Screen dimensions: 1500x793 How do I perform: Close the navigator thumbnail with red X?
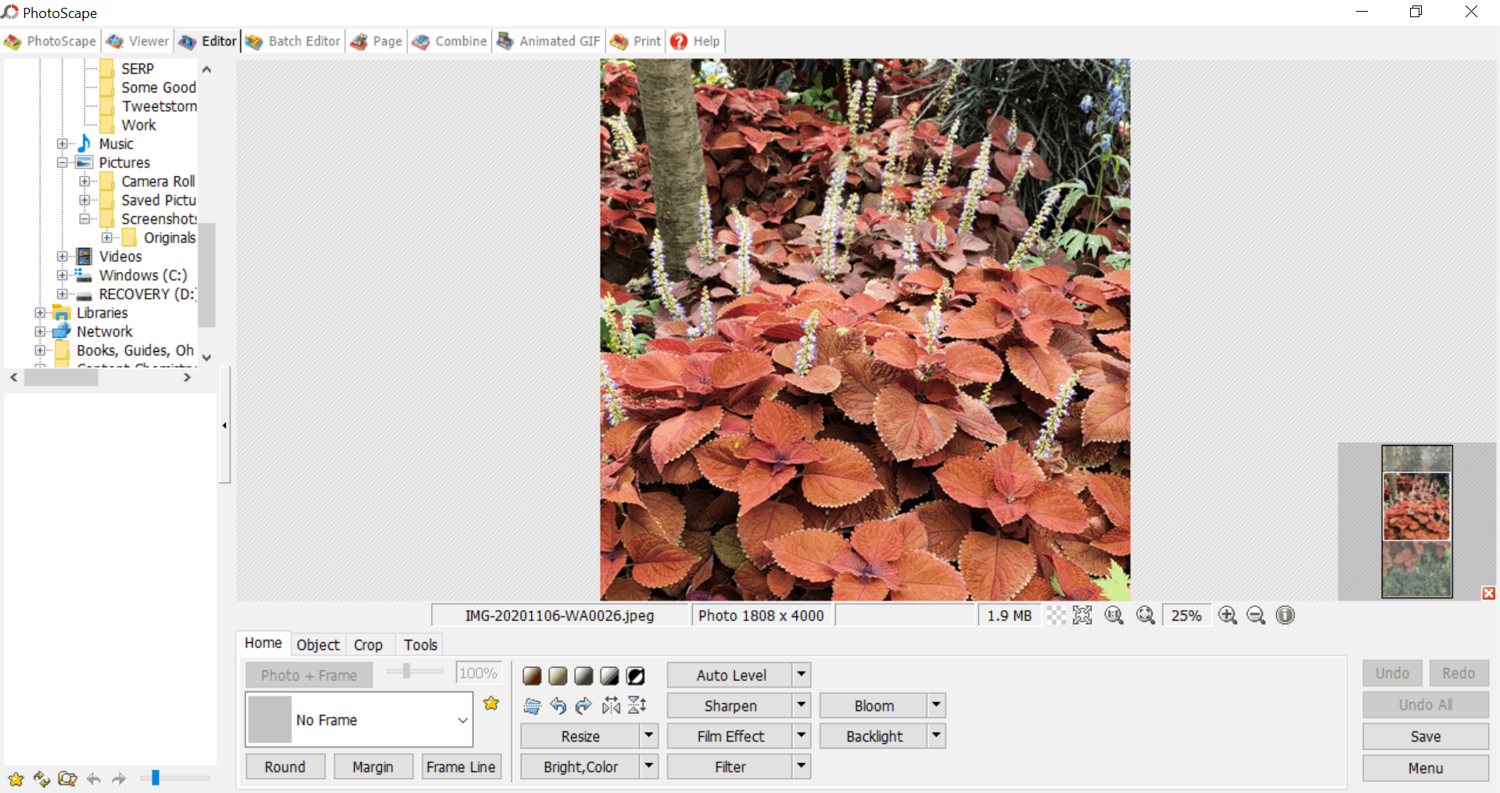pyautogui.click(x=1488, y=594)
